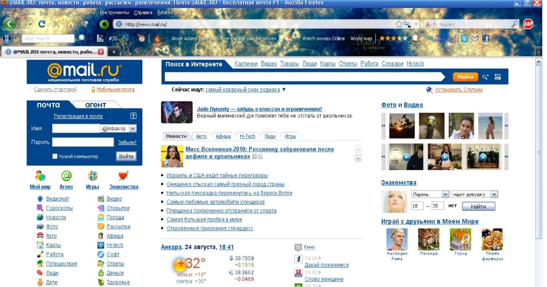Click the news scroll down arrow
This screenshot has width=547, height=287.
click(x=358, y=158)
